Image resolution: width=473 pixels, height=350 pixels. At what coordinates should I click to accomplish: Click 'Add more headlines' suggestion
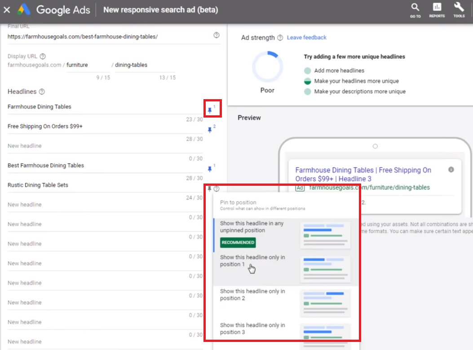click(339, 70)
